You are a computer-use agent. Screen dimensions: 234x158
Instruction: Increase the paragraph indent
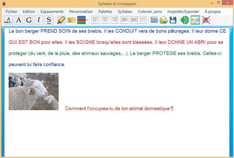124,20
